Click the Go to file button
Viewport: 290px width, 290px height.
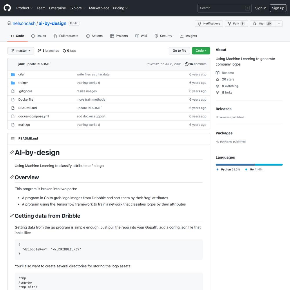click(180, 51)
